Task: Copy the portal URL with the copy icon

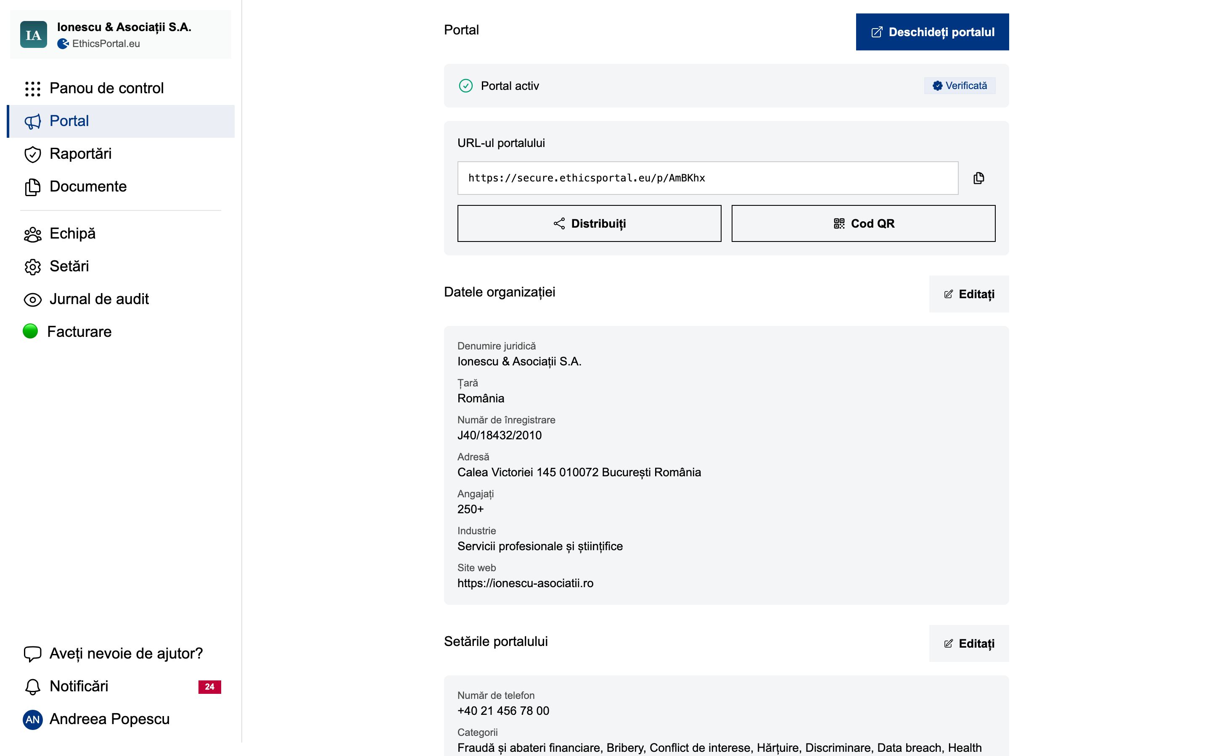Action: (979, 178)
